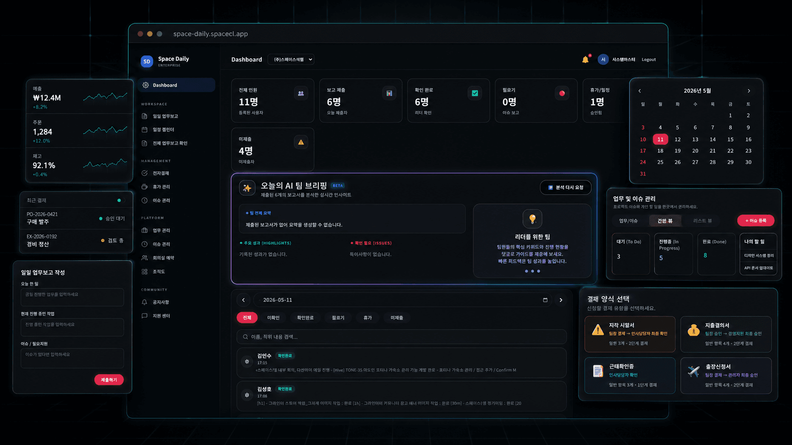Switch to the 칸반 뷰 tab
The height and width of the screenshot is (445, 792).
665,221
